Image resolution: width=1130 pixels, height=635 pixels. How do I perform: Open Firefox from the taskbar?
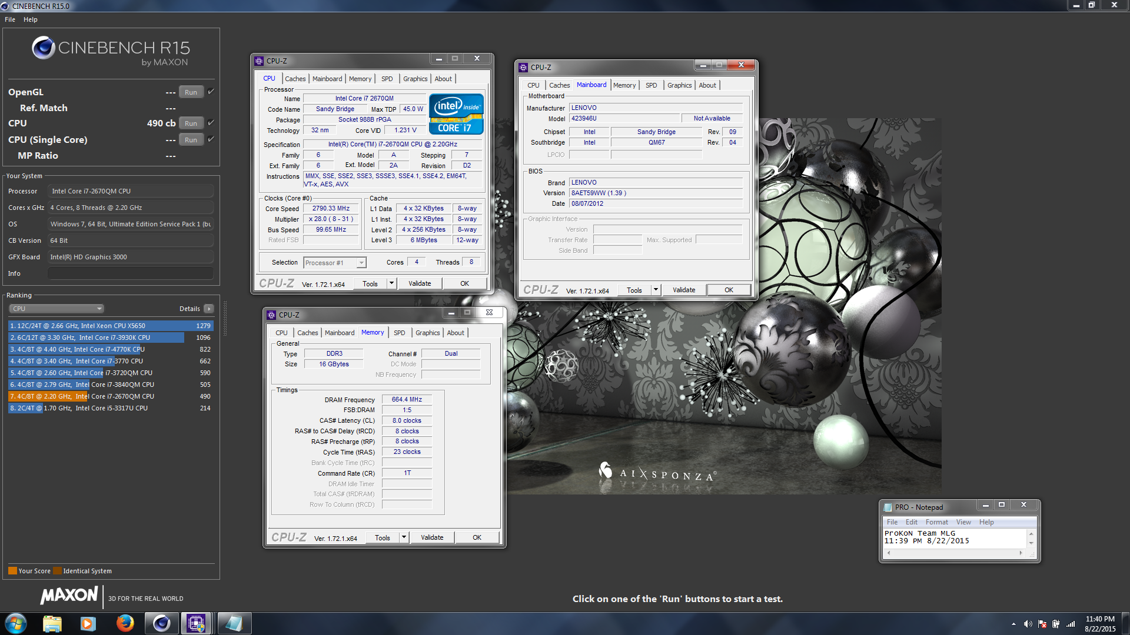pyautogui.click(x=125, y=623)
